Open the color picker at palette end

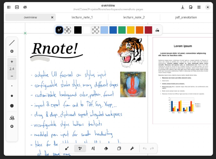pyautogui.click(x=157, y=30)
